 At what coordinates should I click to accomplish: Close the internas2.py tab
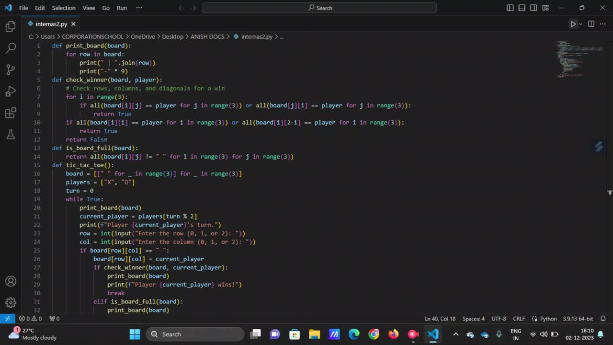[73, 24]
